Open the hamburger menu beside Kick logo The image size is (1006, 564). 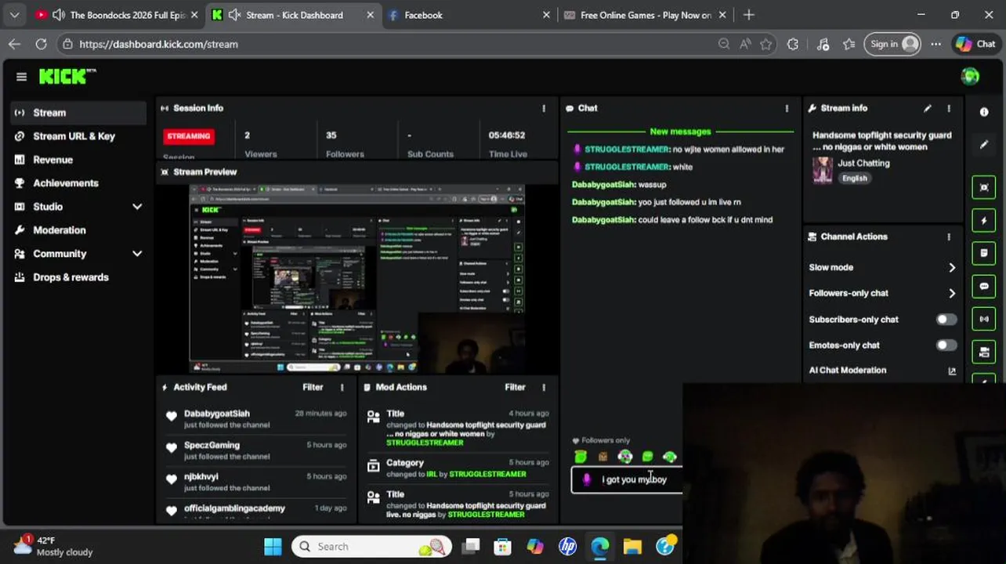21,77
